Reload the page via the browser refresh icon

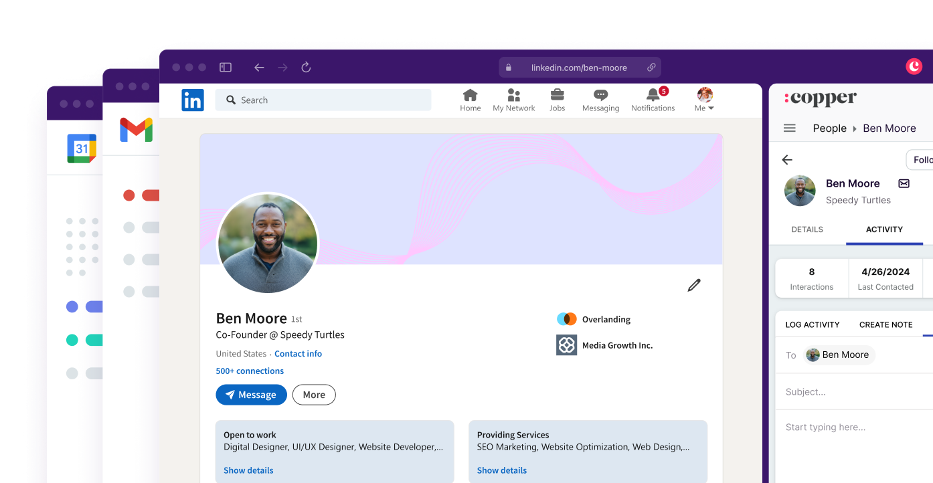(306, 67)
